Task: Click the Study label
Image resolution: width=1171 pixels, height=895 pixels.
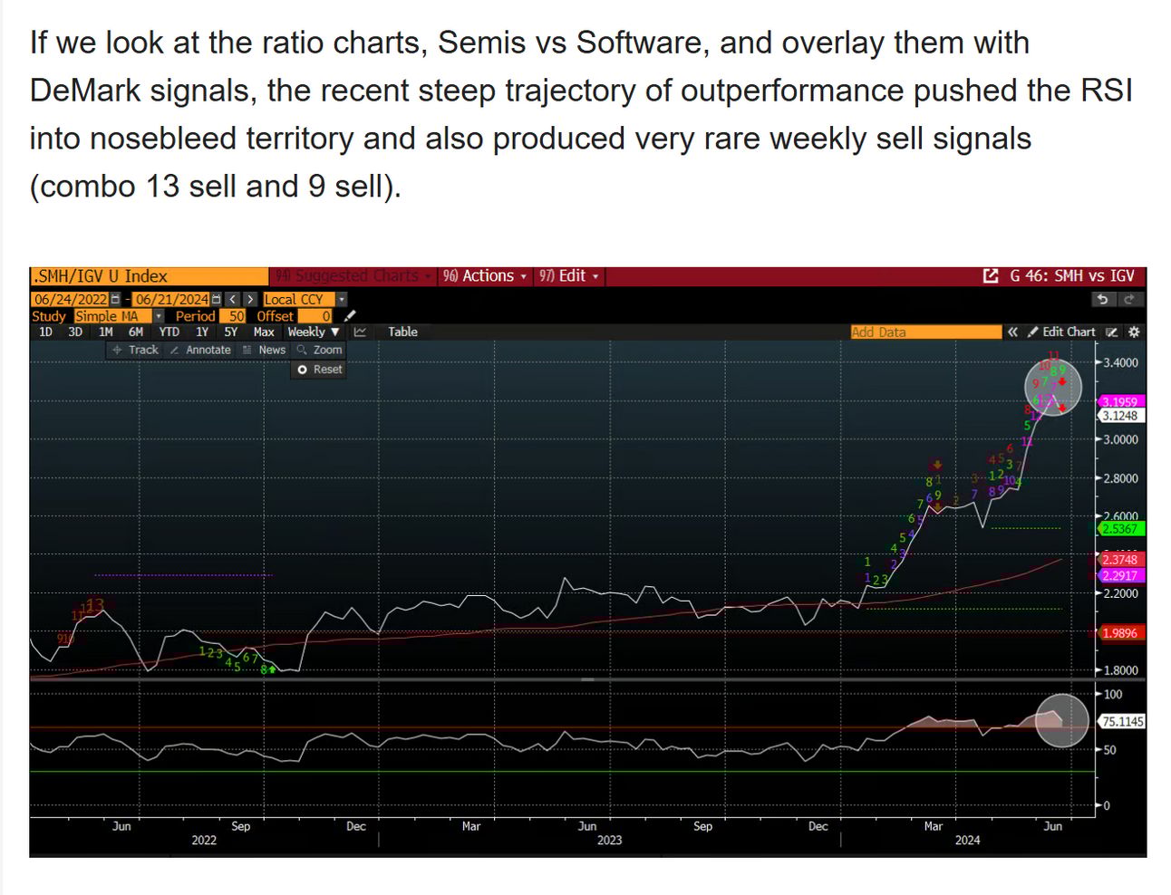Action: coord(49,316)
